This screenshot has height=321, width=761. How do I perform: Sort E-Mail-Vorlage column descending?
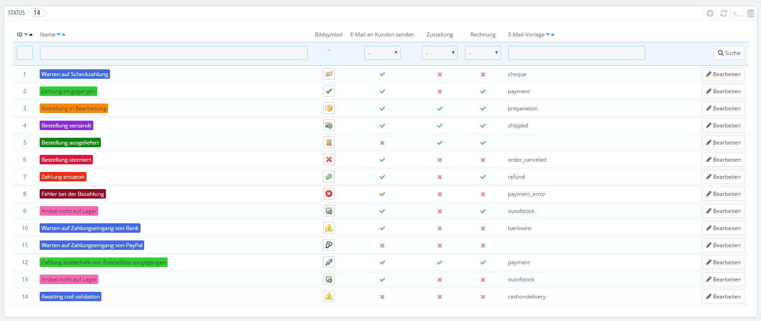pyautogui.click(x=548, y=35)
